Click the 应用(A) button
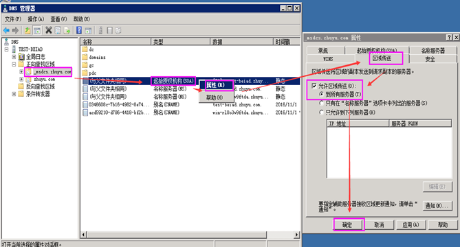Viewport: 460px width, 247px height. pyautogui.click(x=410, y=225)
